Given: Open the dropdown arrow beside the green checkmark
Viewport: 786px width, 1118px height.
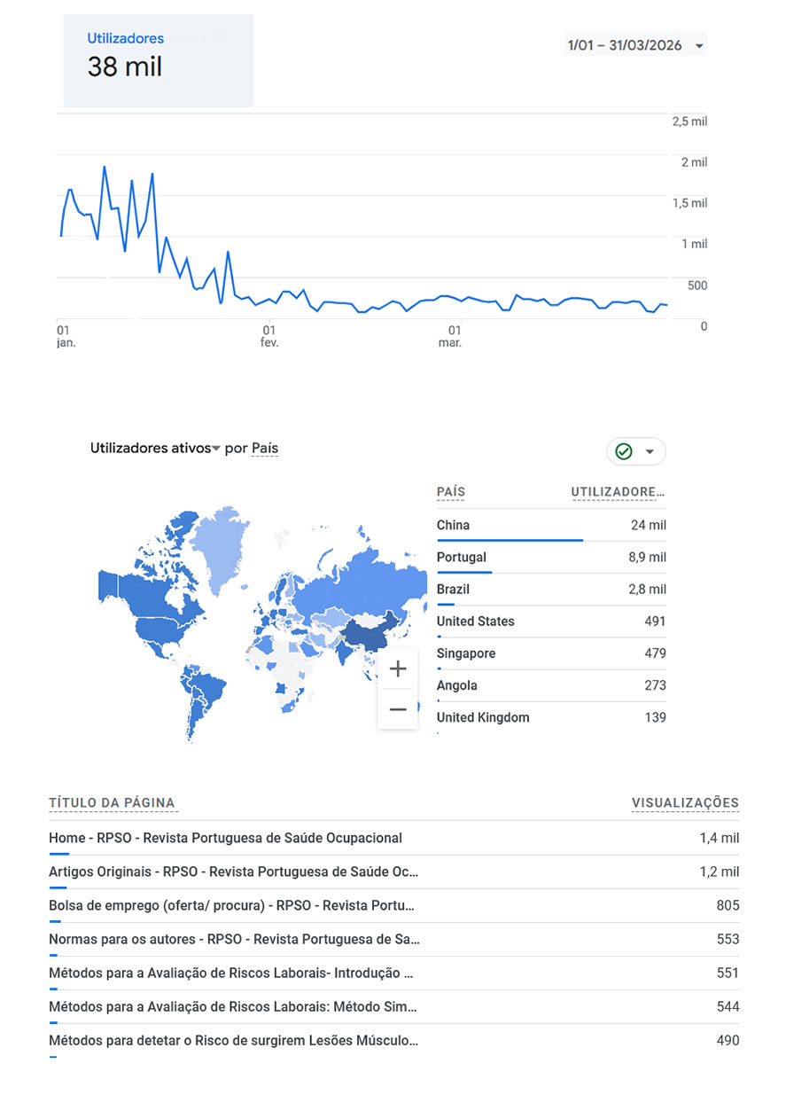Looking at the screenshot, I should 650,451.
